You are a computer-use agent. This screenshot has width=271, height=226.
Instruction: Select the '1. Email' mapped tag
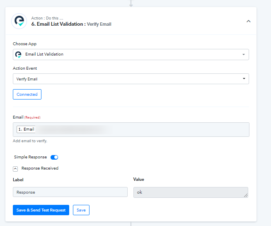coord(26,129)
